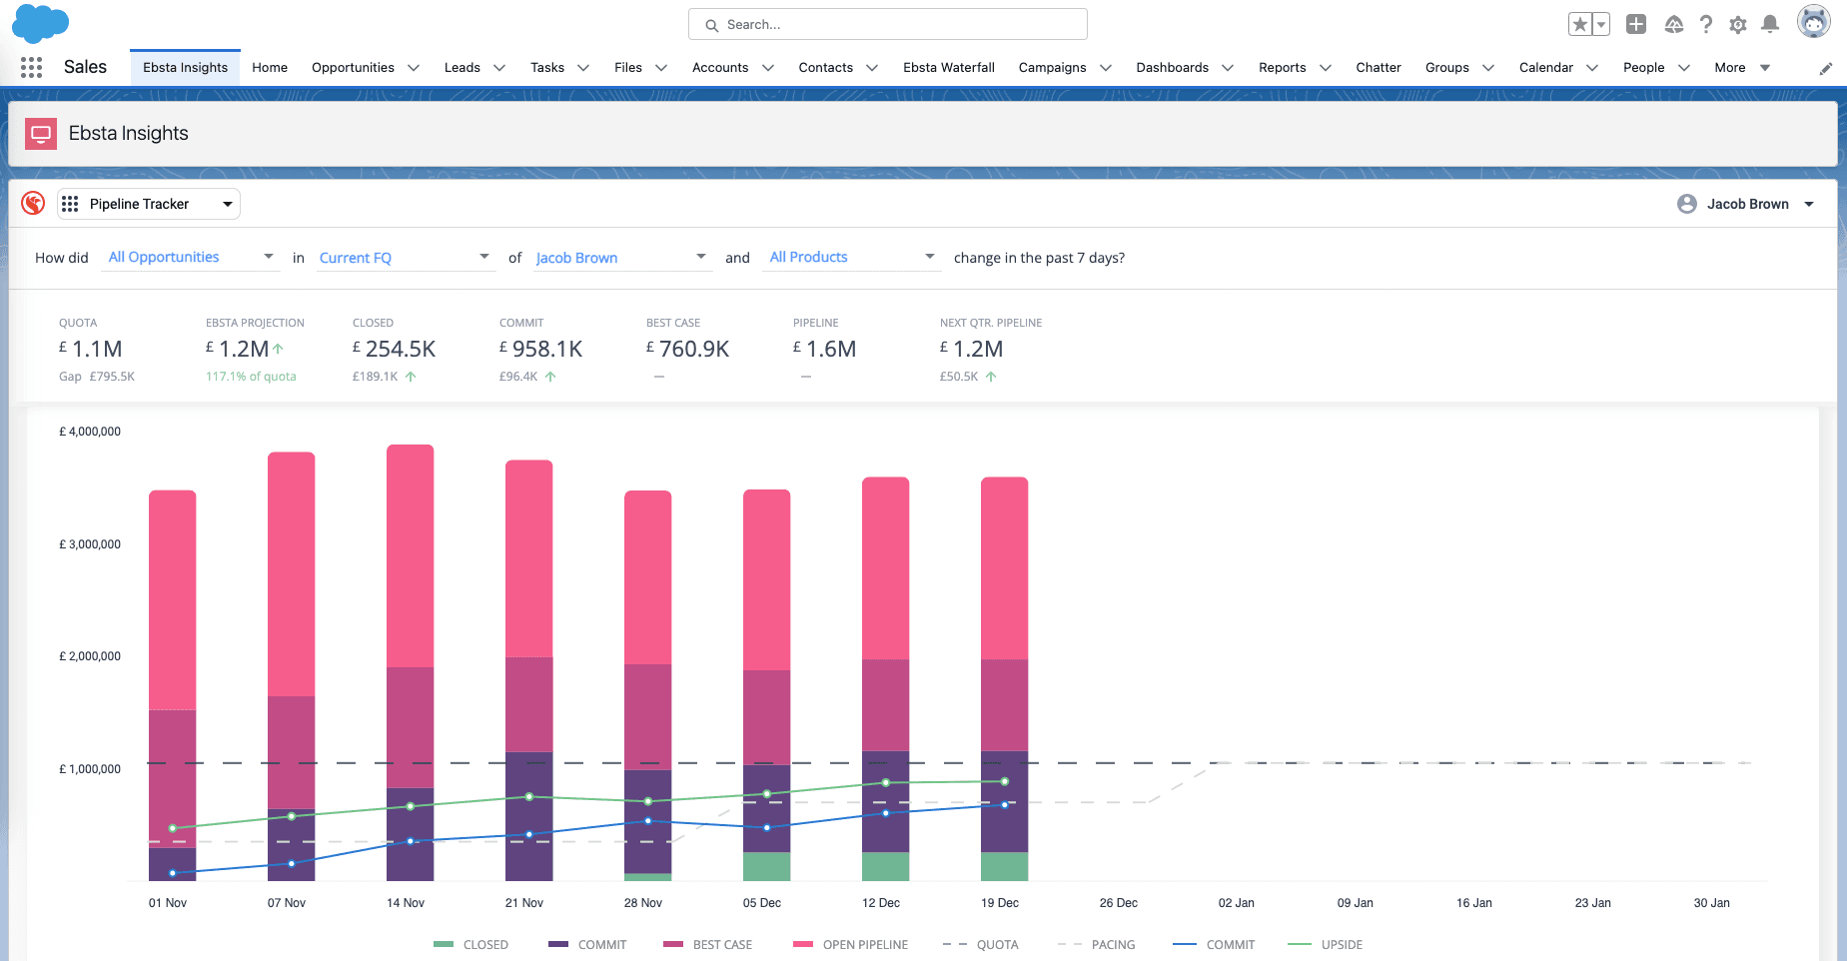Viewport: 1847px width, 961px height.
Task: Toggle the UPSIDE line in legend
Action: pyautogui.click(x=1326, y=945)
